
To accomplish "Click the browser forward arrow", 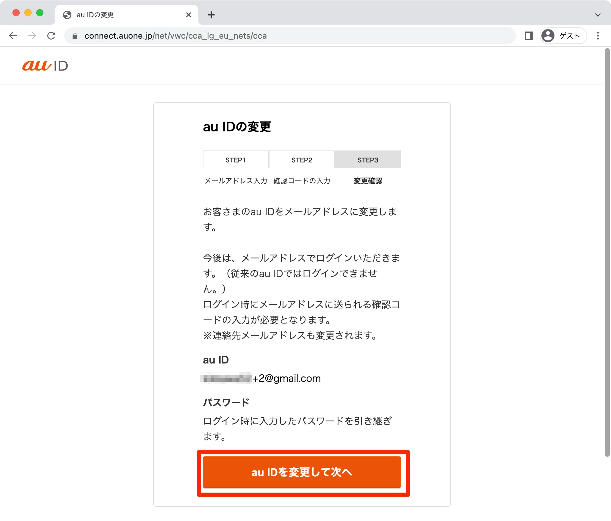I will coord(32,36).
